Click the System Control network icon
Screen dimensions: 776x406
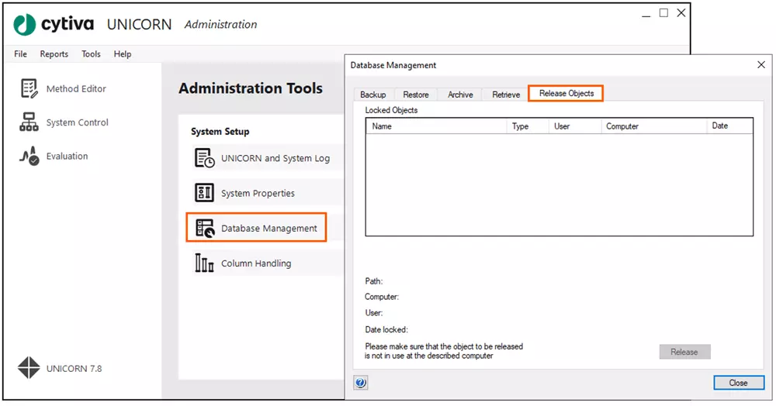coord(29,122)
